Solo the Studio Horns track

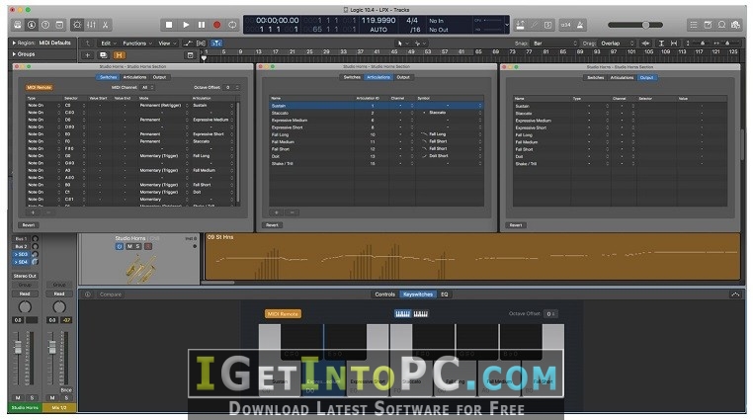137,246
